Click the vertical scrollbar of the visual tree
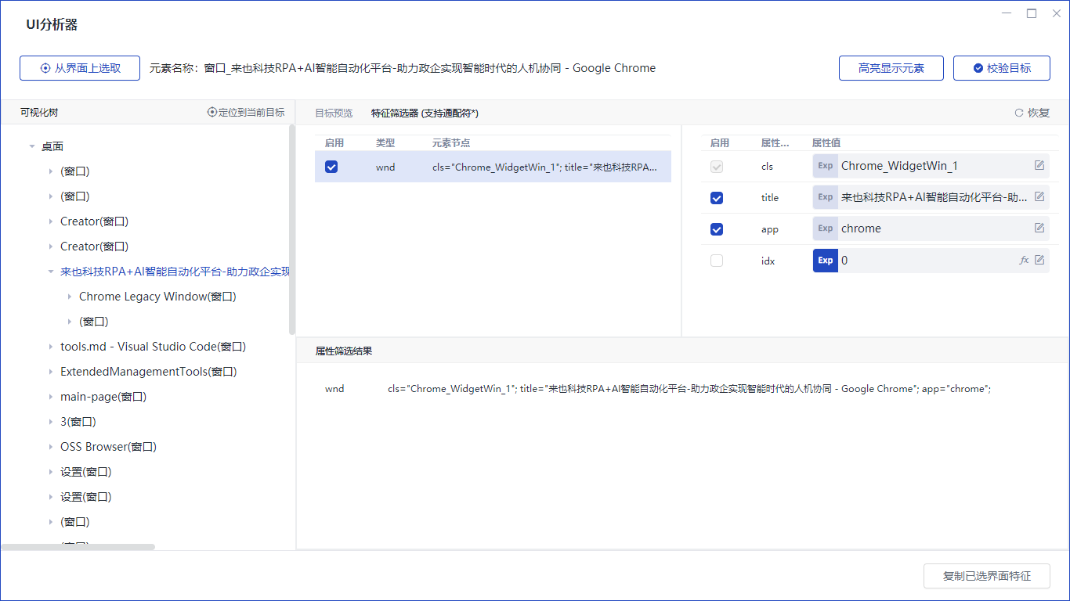 (292, 229)
